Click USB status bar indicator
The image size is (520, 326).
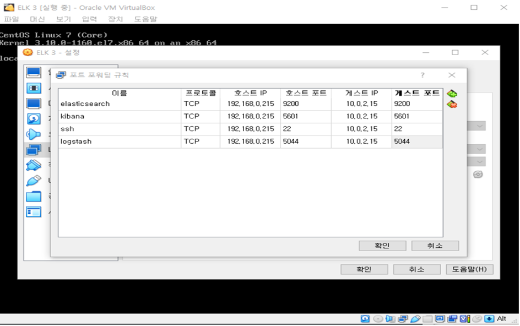pos(415,319)
